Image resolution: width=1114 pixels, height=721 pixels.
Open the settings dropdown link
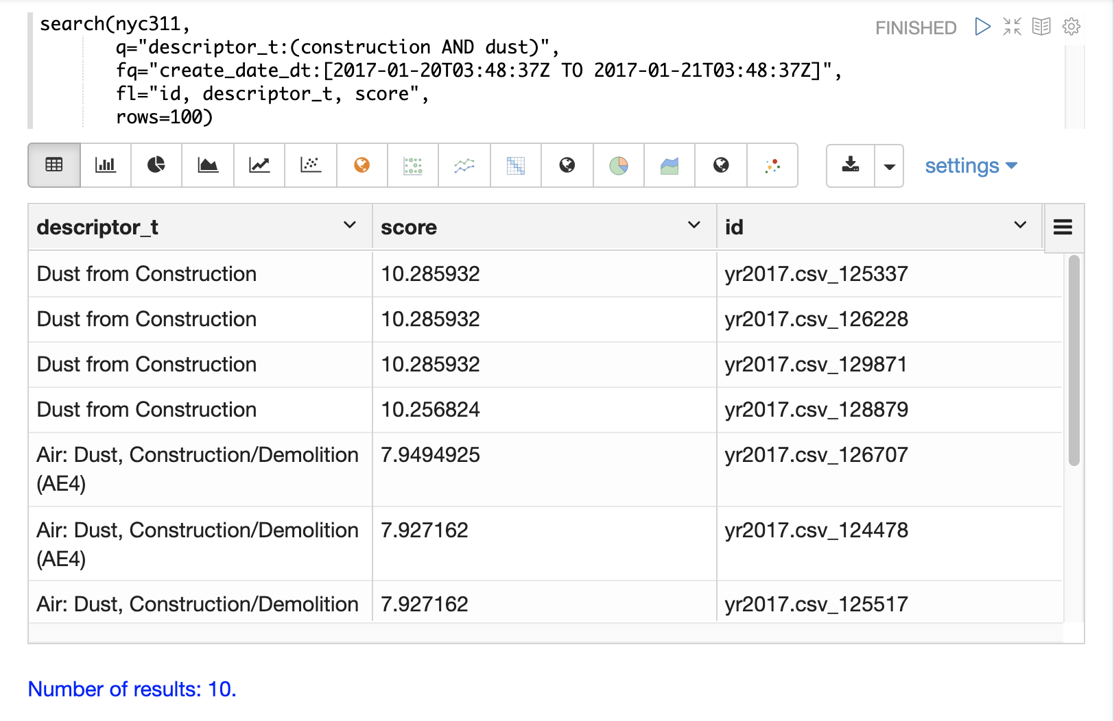[970, 166]
